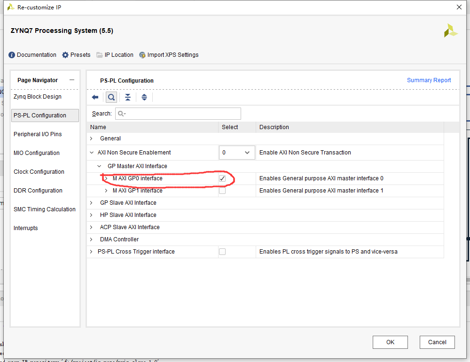This screenshot has height=362, width=470.
Task: Select PS-PL Configuration page
Action: tap(45, 116)
